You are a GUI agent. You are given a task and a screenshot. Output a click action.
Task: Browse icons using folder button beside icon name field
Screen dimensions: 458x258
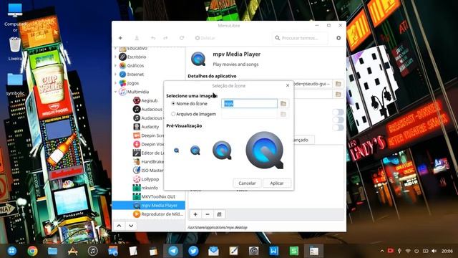click(x=283, y=103)
